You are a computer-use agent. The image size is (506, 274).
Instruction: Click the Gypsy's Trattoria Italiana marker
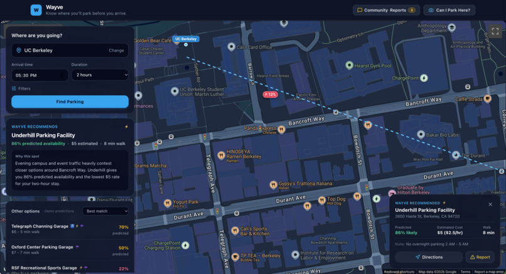click(x=273, y=185)
